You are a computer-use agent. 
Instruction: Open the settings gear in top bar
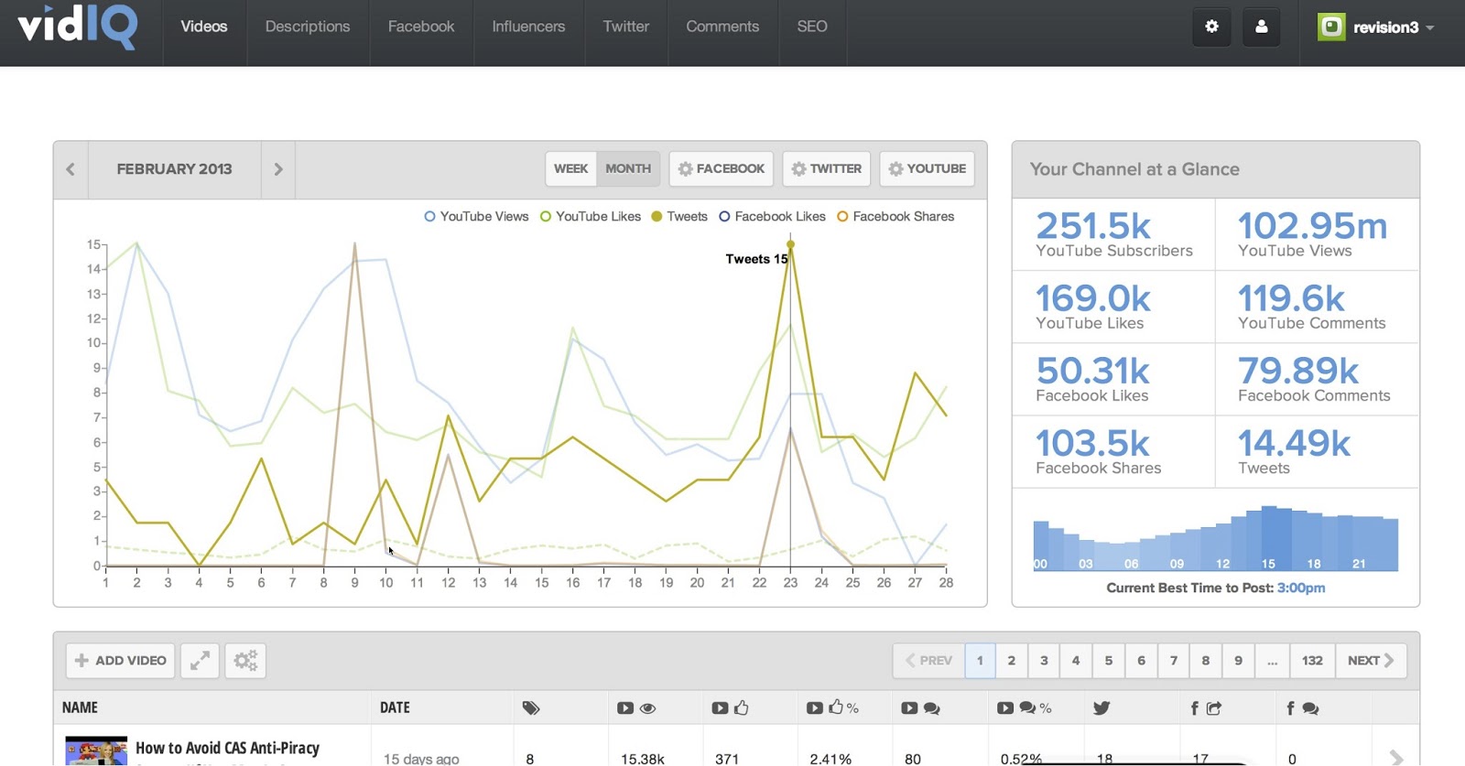pos(1211,27)
